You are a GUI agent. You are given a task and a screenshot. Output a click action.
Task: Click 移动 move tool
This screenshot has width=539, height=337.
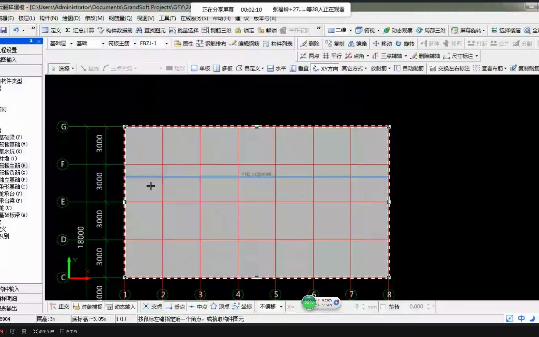tap(382, 43)
